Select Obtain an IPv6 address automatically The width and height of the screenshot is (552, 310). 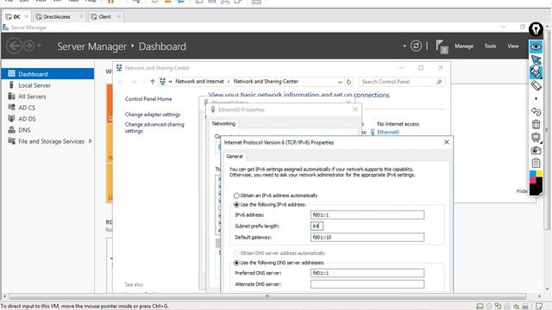(x=236, y=195)
